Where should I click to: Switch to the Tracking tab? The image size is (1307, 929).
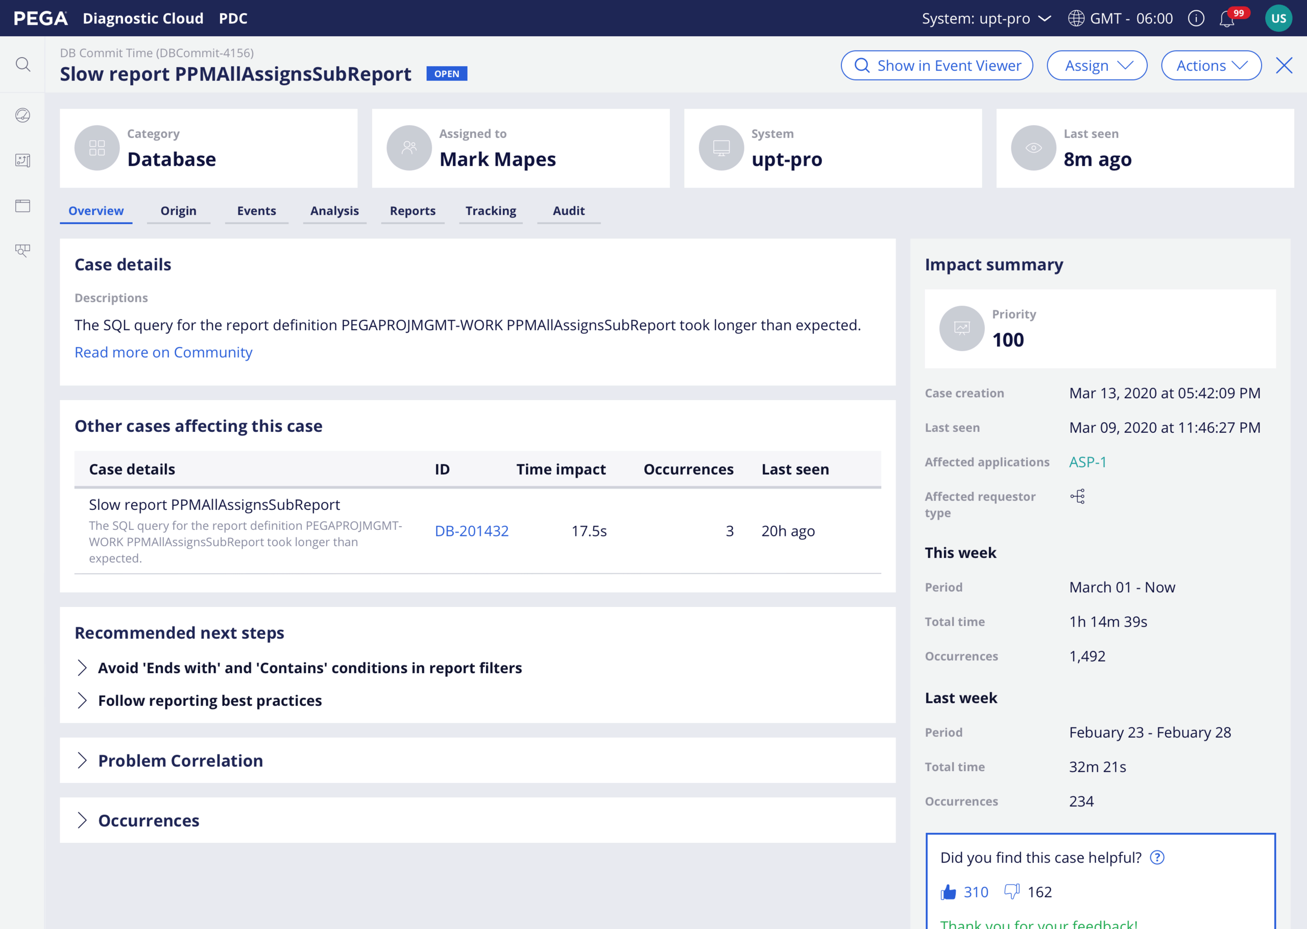pyautogui.click(x=490, y=211)
